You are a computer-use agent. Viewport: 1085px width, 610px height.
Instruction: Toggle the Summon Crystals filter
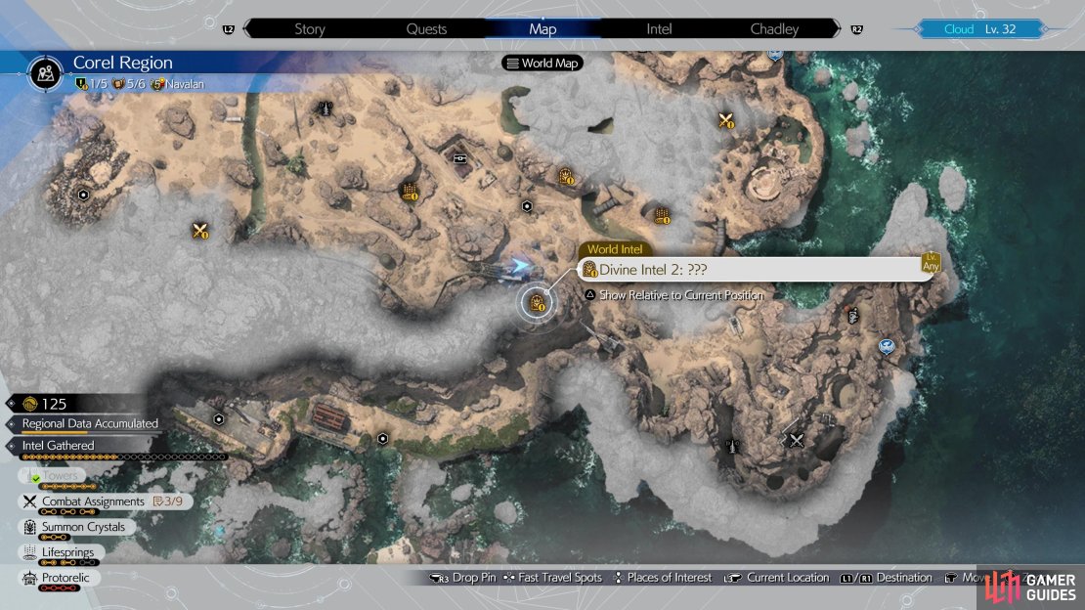tap(76, 527)
